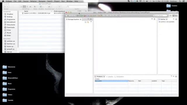Click the Resource column header
Viewport: 187px width, 105px height.
[x=133, y=81]
